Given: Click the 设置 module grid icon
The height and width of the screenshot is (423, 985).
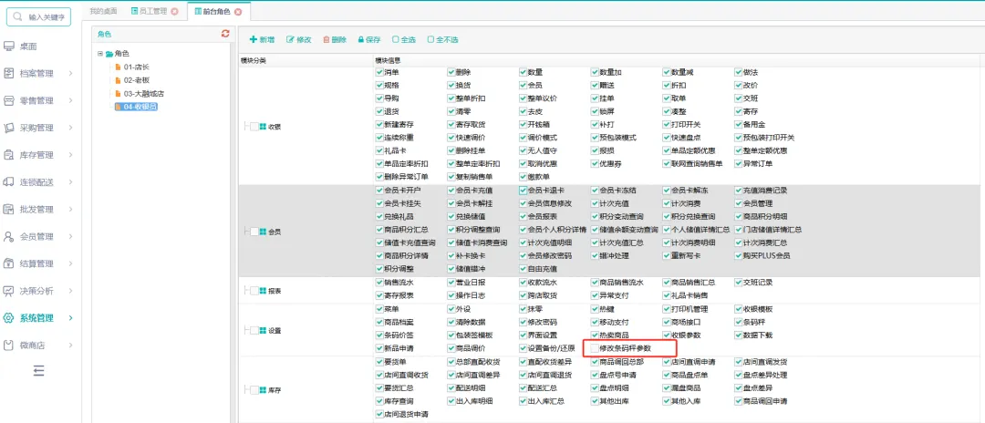Looking at the screenshot, I should (x=264, y=330).
